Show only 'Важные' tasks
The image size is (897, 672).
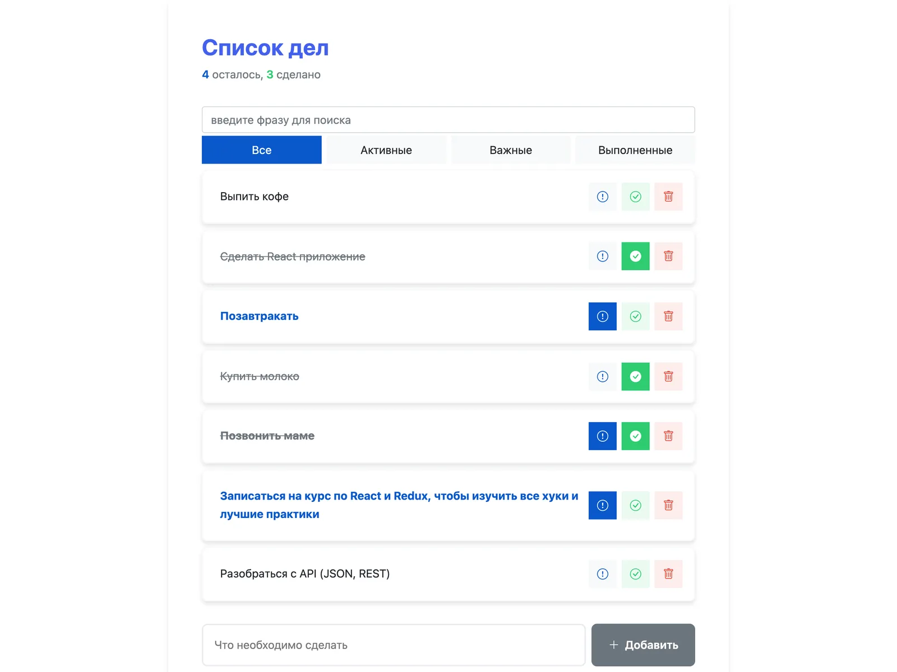511,150
